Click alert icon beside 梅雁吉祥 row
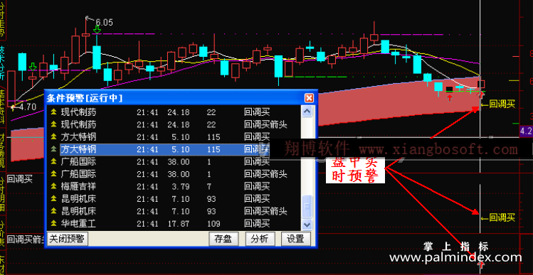 click(x=53, y=186)
